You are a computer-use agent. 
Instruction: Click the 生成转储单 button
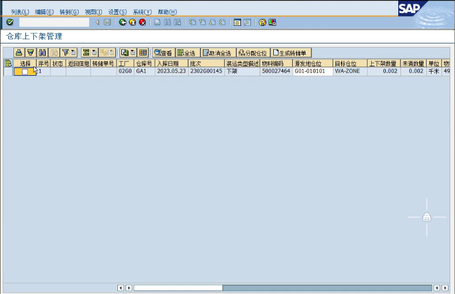291,53
